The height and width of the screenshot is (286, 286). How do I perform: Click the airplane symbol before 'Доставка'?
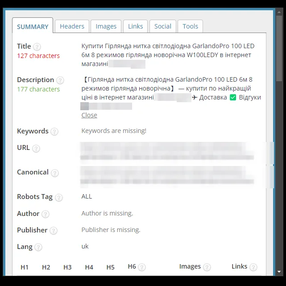(x=195, y=97)
